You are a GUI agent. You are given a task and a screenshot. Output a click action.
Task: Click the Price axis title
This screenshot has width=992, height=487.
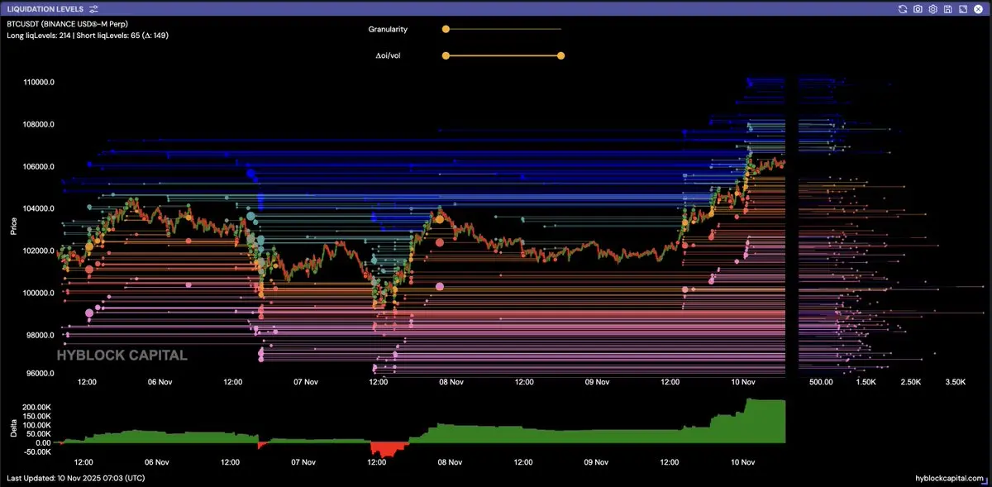point(13,226)
